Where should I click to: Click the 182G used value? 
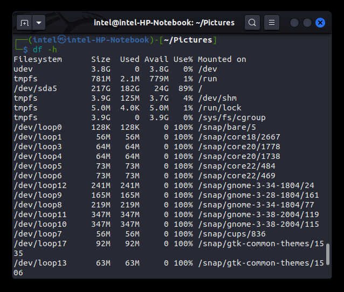coord(129,88)
